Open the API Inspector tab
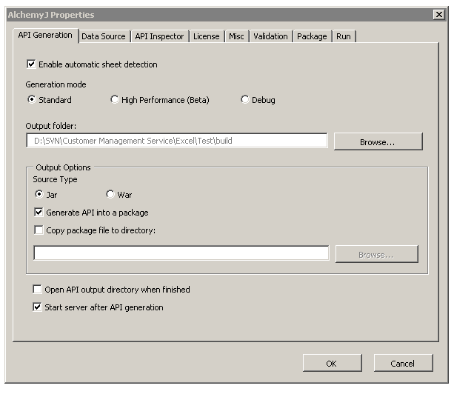 click(159, 36)
